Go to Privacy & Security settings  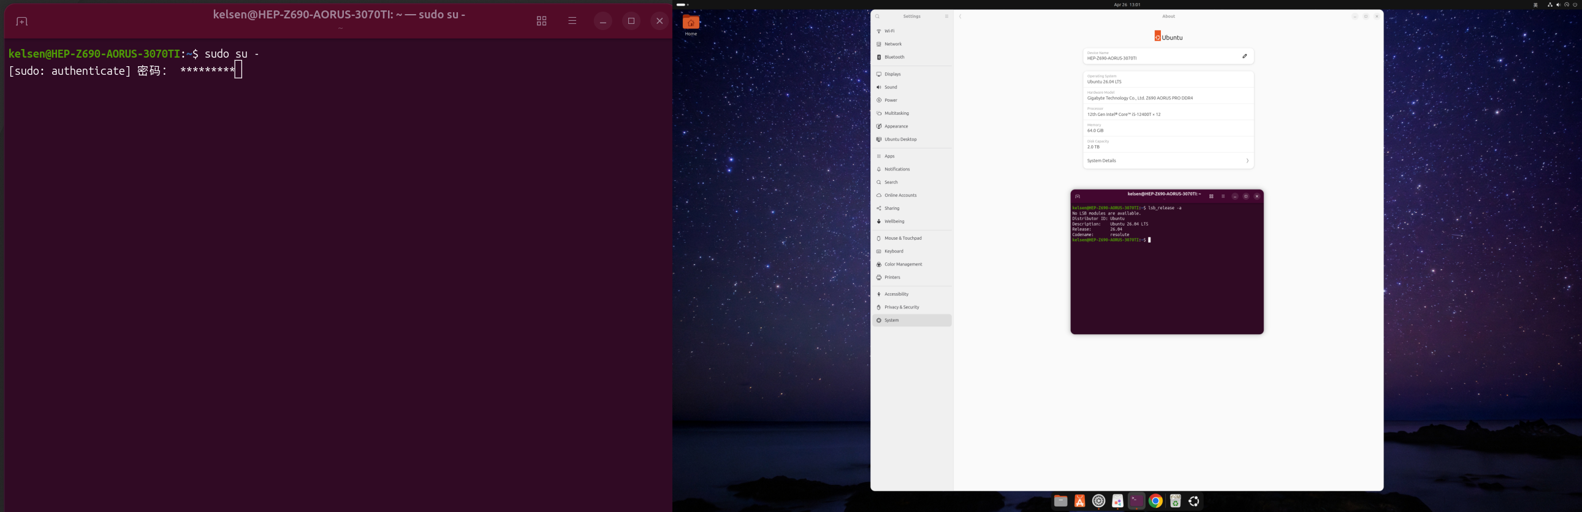902,307
